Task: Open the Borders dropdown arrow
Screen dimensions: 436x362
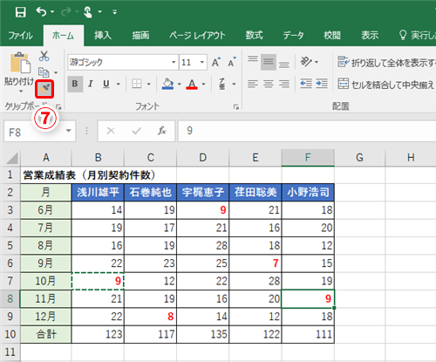Action: pyautogui.click(x=149, y=85)
